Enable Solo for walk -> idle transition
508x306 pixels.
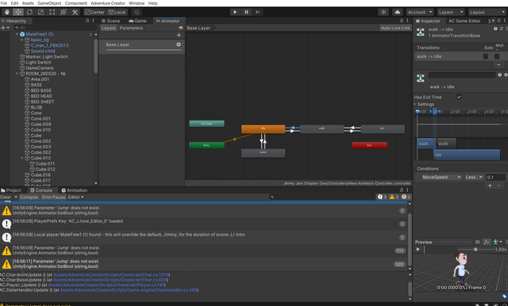485,56
